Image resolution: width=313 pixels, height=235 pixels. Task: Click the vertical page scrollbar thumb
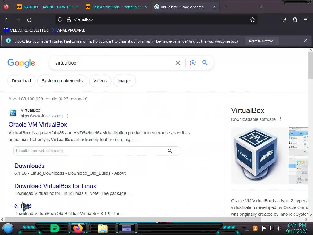(311, 66)
